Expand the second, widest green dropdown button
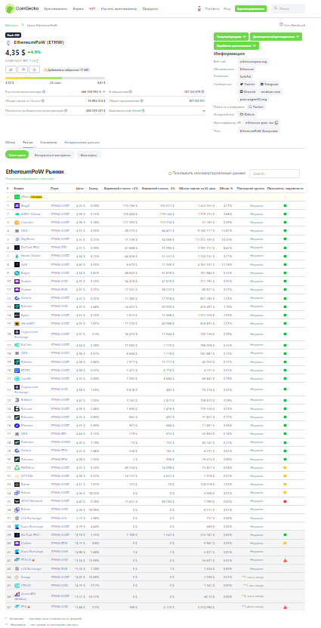Viewport: 321px width, 628px height. 276,36
